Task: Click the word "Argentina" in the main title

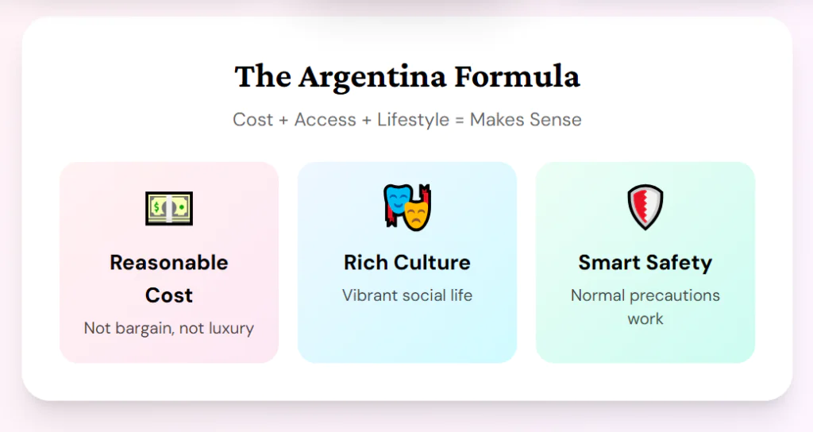Action: coord(372,77)
